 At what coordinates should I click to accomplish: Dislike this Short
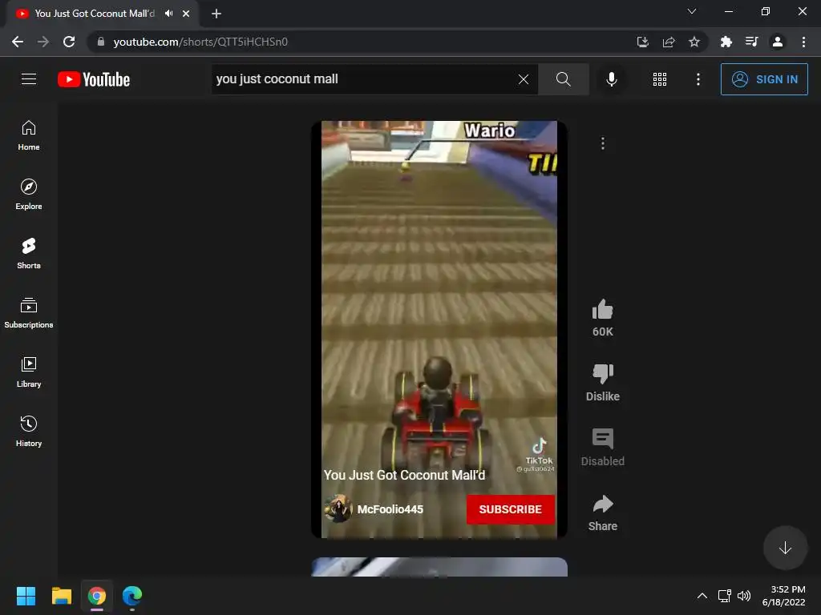pyautogui.click(x=603, y=374)
